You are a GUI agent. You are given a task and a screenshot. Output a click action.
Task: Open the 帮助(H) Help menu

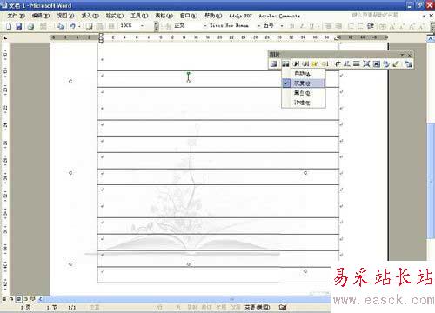213,16
